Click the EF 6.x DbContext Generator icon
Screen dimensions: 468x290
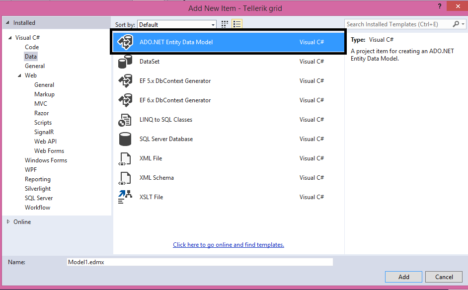pos(125,100)
